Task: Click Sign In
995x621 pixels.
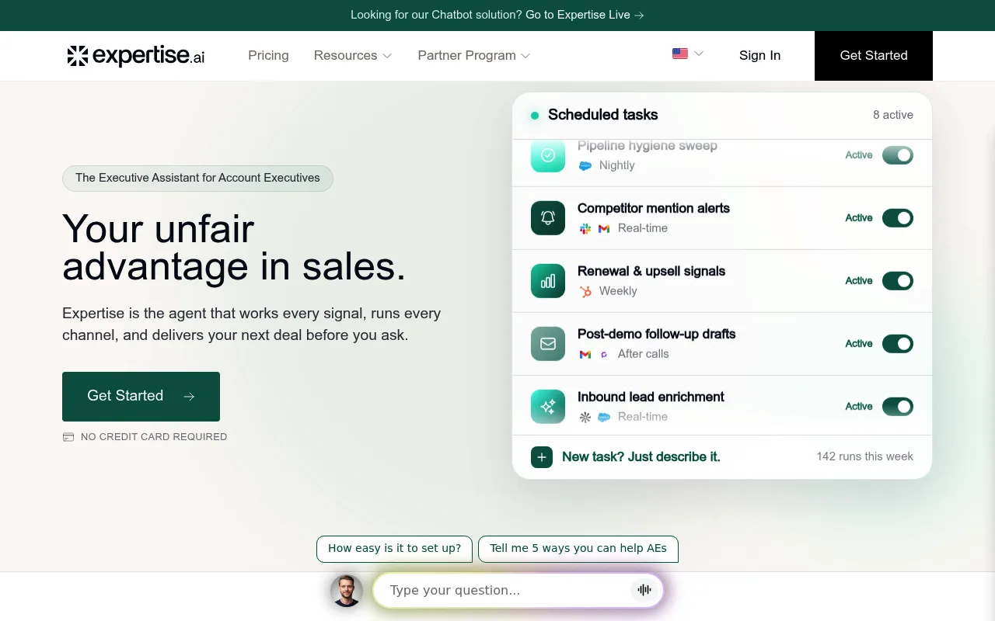Action: pyautogui.click(x=759, y=55)
